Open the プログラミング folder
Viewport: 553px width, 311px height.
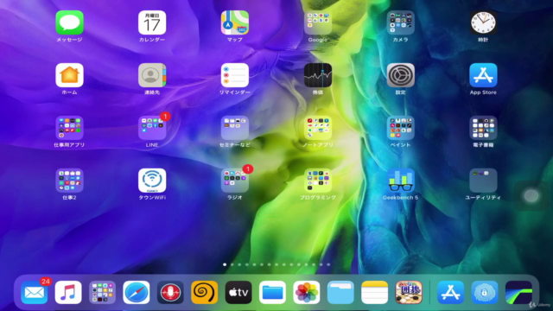click(318, 181)
